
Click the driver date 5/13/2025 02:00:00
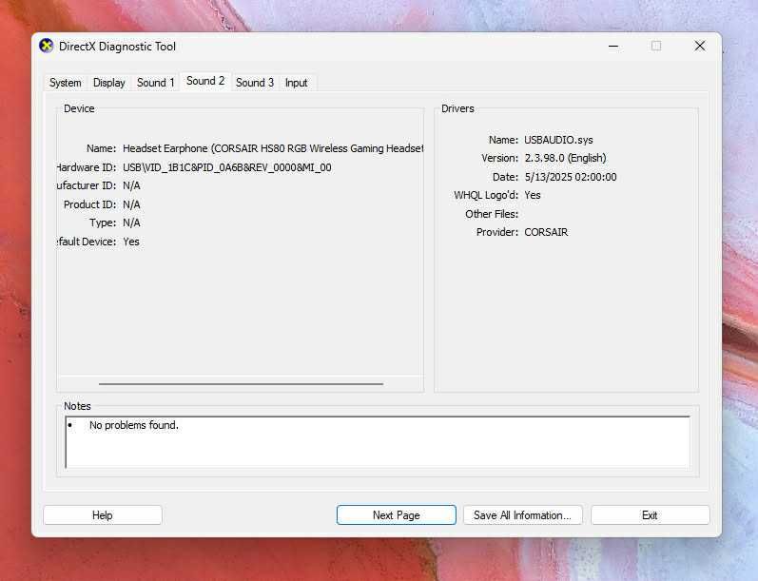(x=571, y=177)
